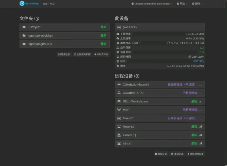
Task: Click the 监听程序 listeners icon
Action: click(118, 48)
